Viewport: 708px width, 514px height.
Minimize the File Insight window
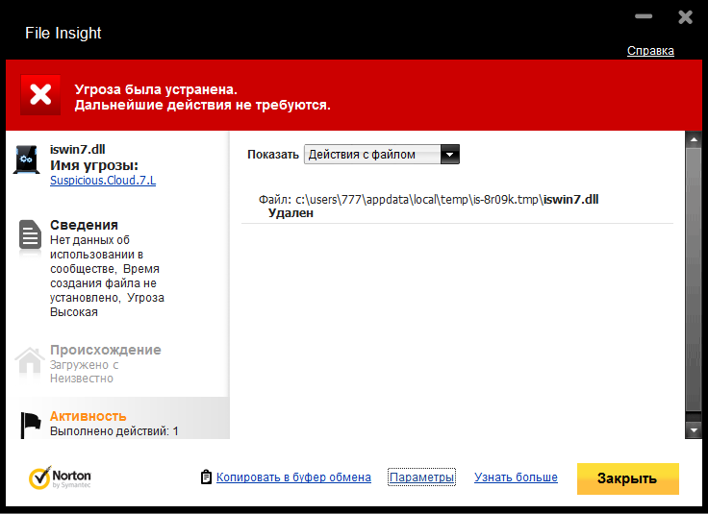point(644,16)
